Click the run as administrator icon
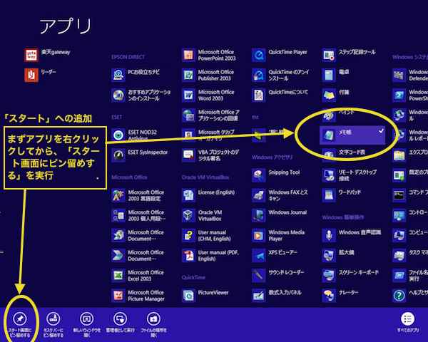 (x=120, y=318)
